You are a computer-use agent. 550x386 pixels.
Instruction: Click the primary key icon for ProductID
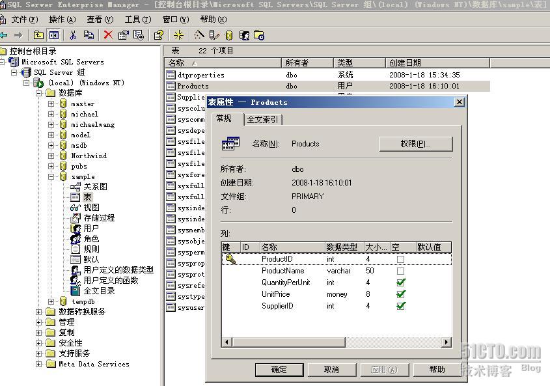(230, 259)
